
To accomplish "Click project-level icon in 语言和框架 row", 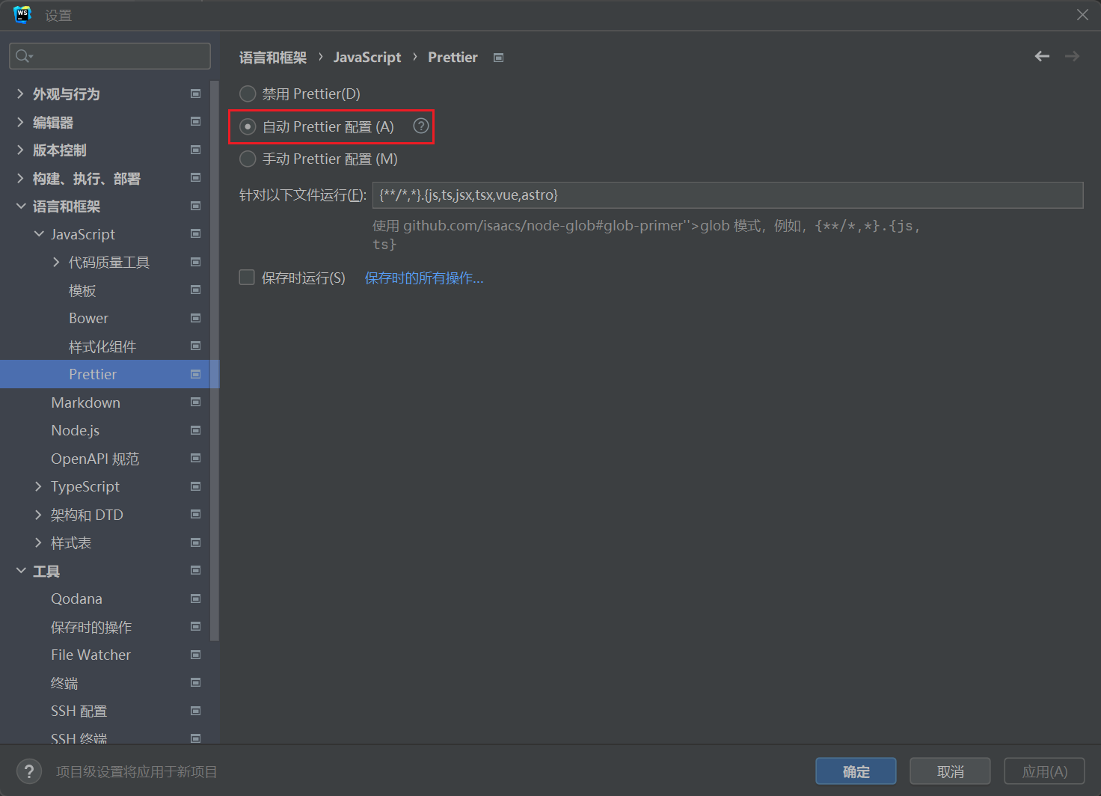I will coord(196,206).
